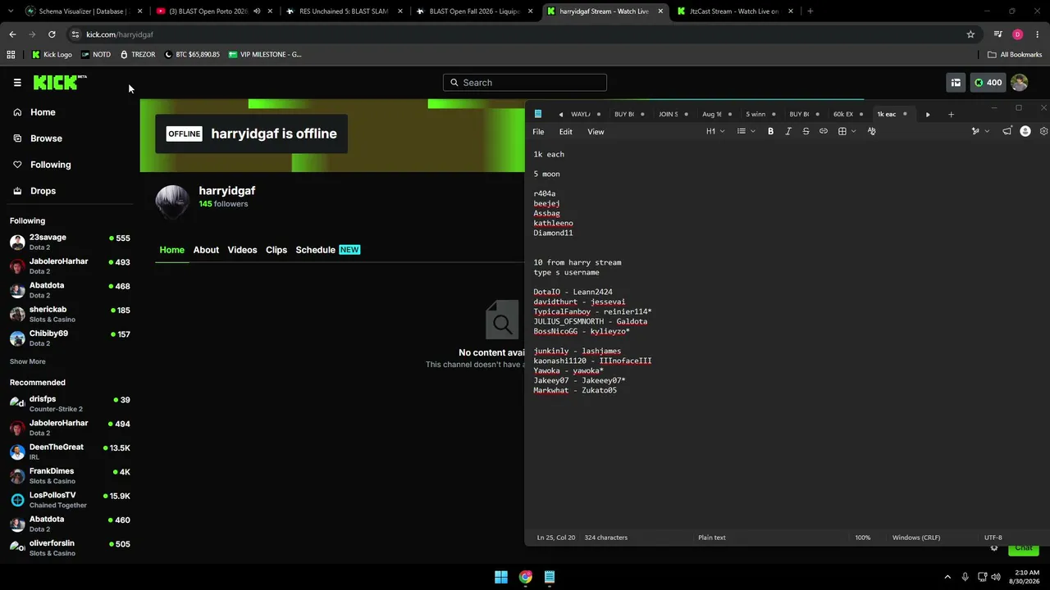Click the bold formatting icon in Notepad
The height and width of the screenshot is (590, 1050).
point(770,131)
